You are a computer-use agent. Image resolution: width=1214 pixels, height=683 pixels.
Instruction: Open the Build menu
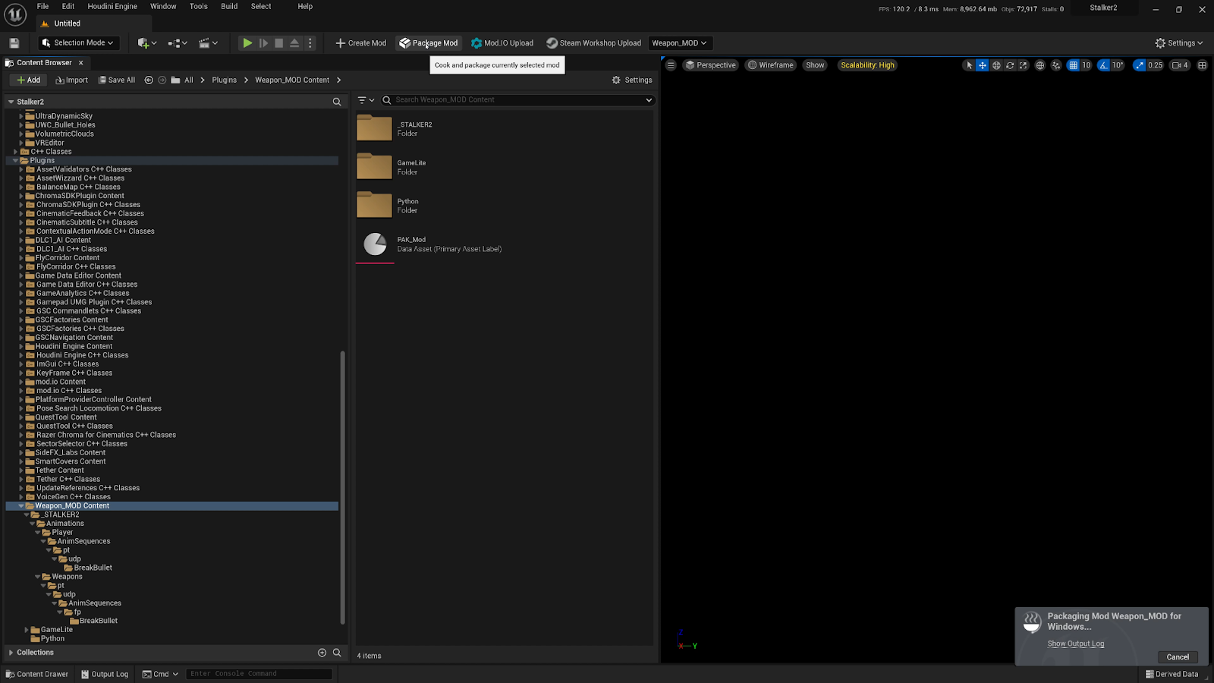[229, 6]
